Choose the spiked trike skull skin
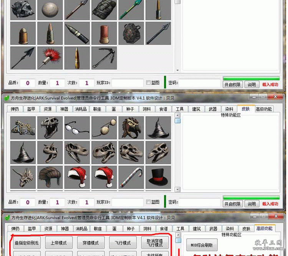The height and width of the screenshot is (256, 288). (x=23, y=177)
